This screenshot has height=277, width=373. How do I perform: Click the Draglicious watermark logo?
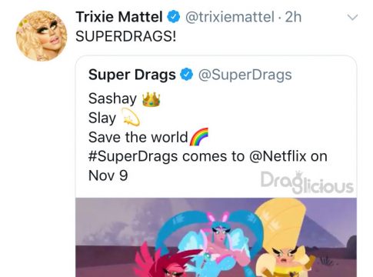pos(307,182)
